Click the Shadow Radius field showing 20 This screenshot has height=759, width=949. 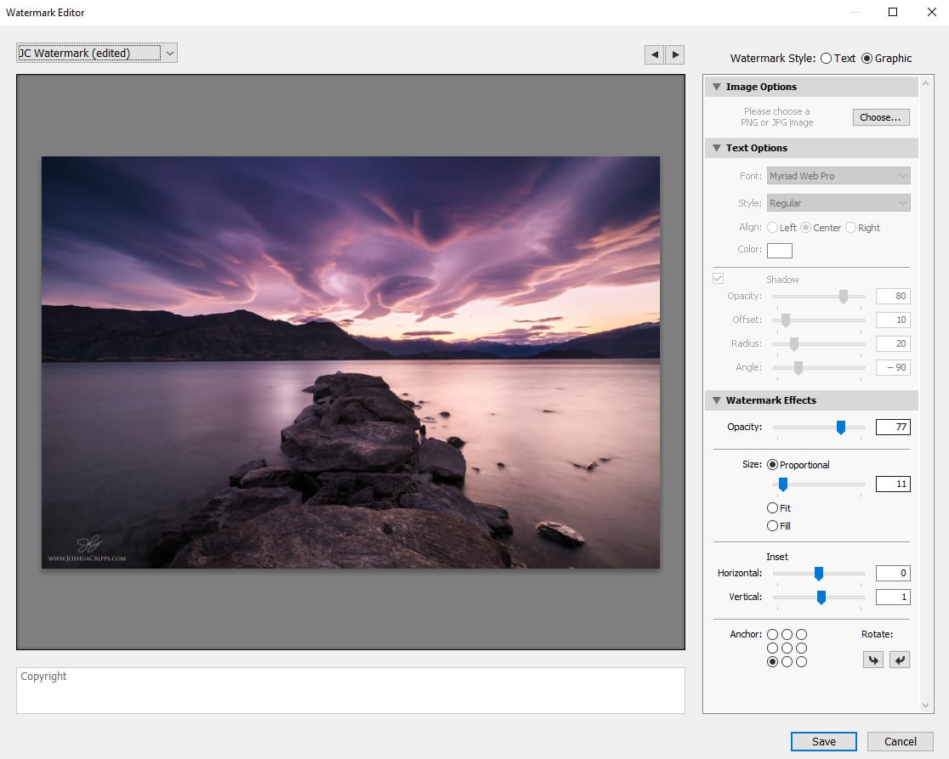pyautogui.click(x=893, y=343)
